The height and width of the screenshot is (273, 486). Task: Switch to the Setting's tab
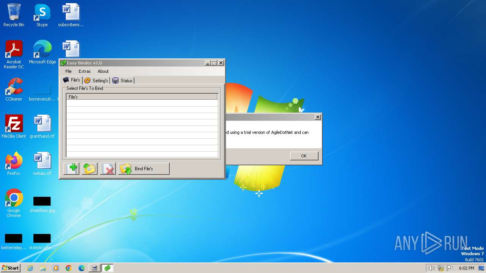(96, 80)
